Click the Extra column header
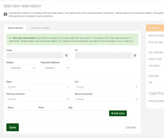This screenshot has height=138, width=164. tap(11, 108)
